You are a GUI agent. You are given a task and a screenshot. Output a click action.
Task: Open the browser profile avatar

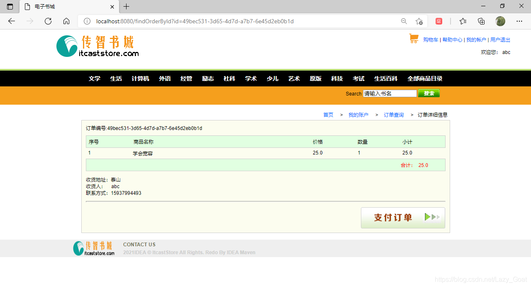500,21
